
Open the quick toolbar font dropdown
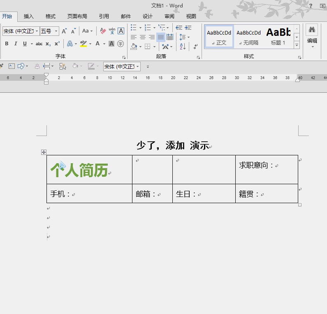(138, 67)
